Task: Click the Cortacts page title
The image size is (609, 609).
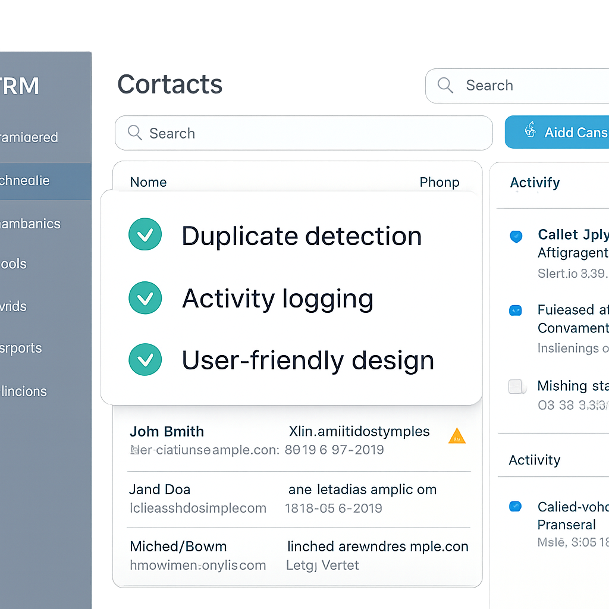Action: coord(169,84)
